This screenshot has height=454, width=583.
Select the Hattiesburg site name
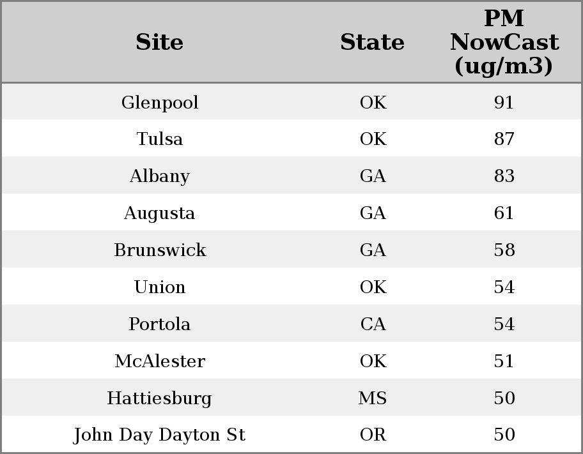pyautogui.click(x=160, y=398)
